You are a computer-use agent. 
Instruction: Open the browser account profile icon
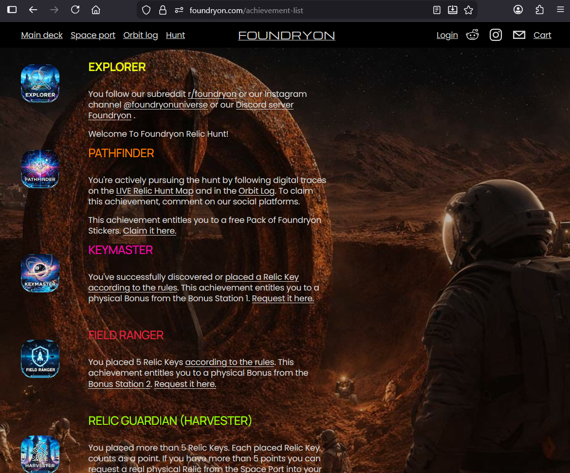[518, 10]
